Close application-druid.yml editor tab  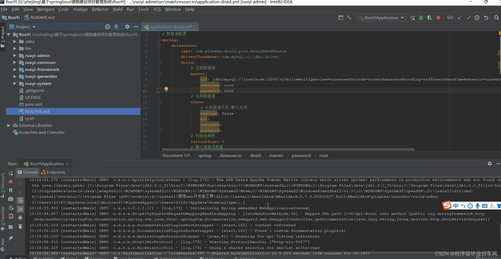195,27
